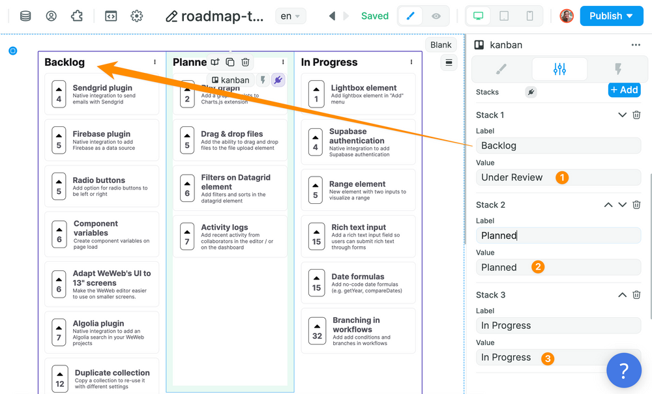Switch to edit mode with pencil toggle

(x=410, y=16)
